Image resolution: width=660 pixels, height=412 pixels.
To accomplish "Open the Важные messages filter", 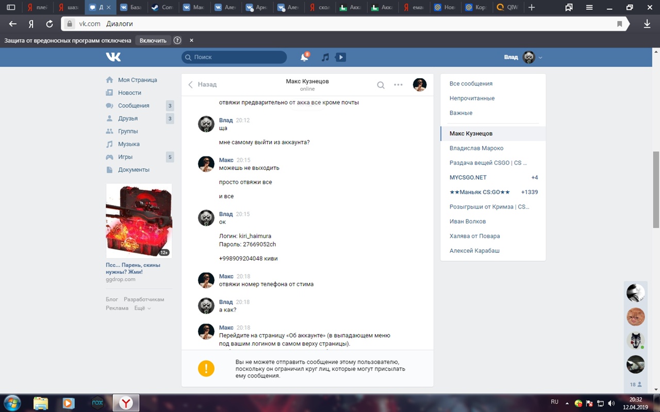I will click(x=460, y=113).
